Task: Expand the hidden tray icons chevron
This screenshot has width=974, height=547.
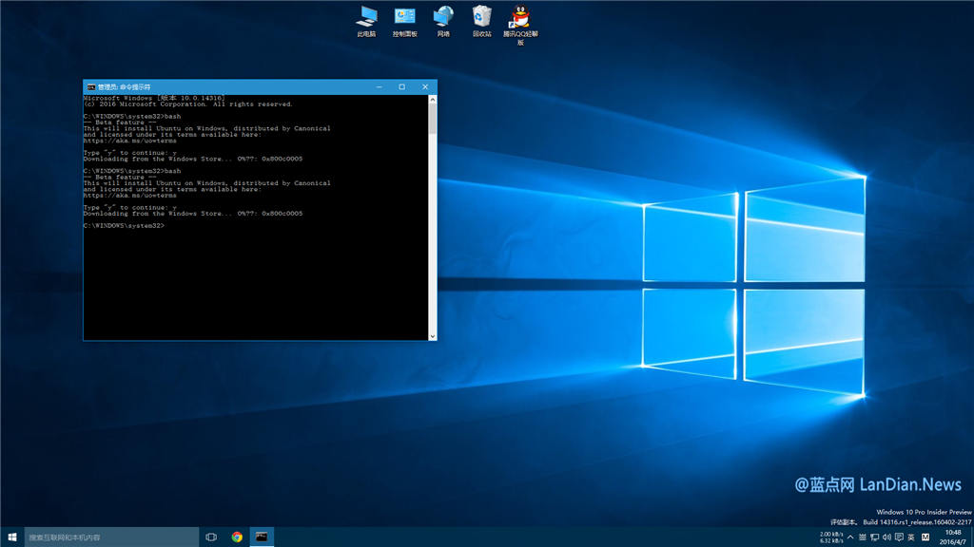Action: [850, 537]
